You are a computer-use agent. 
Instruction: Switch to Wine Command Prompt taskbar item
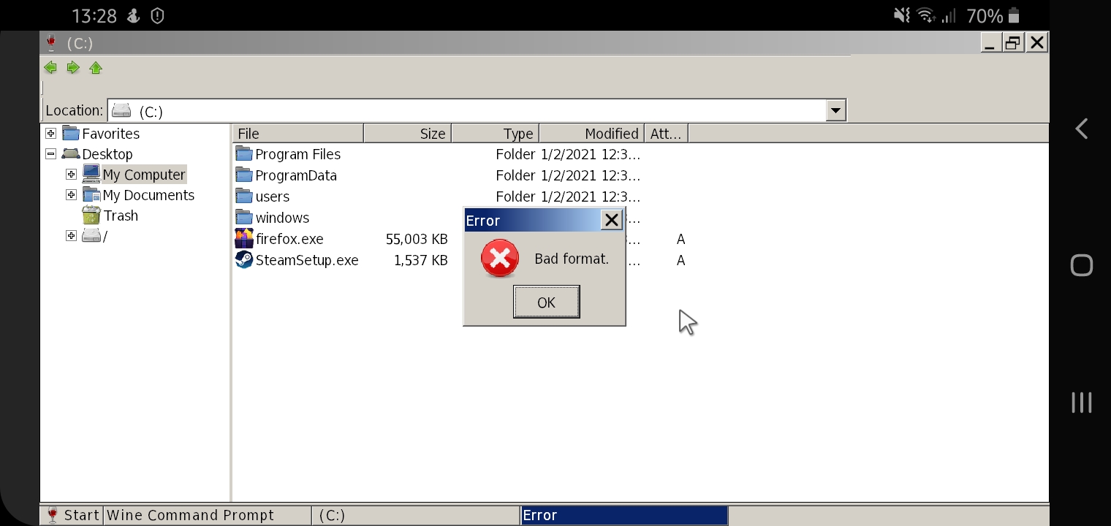208,515
